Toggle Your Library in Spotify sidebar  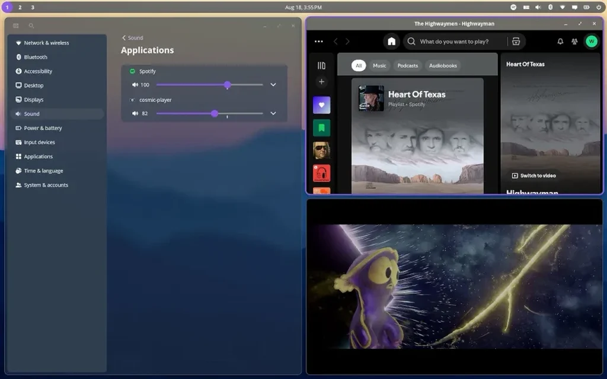point(321,66)
